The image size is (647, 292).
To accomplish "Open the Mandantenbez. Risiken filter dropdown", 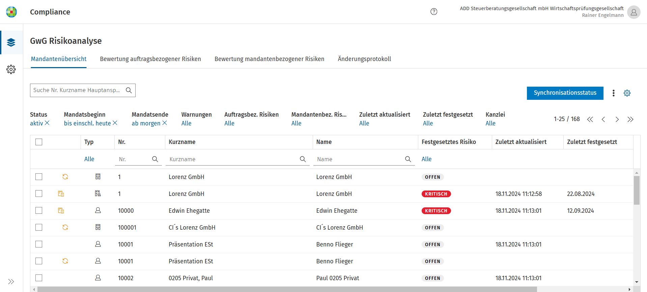I will tap(297, 123).
